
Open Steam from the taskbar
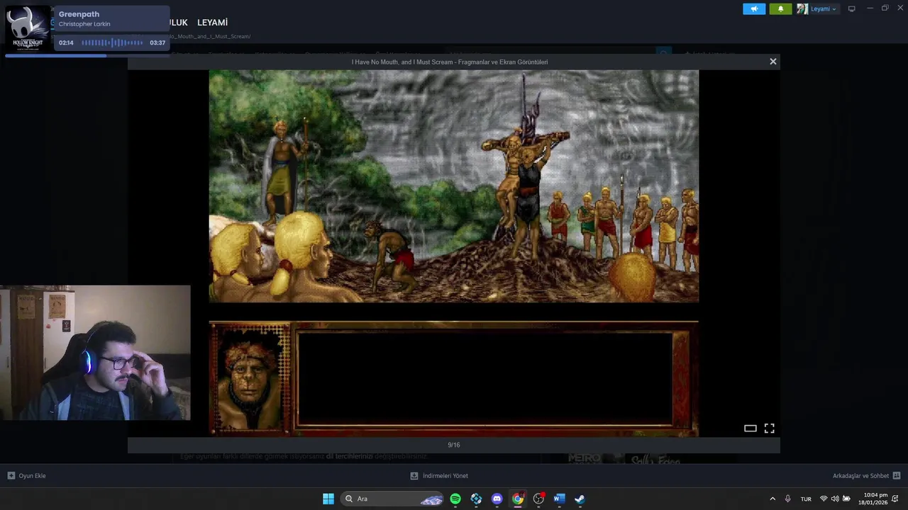pyautogui.click(x=580, y=499)
